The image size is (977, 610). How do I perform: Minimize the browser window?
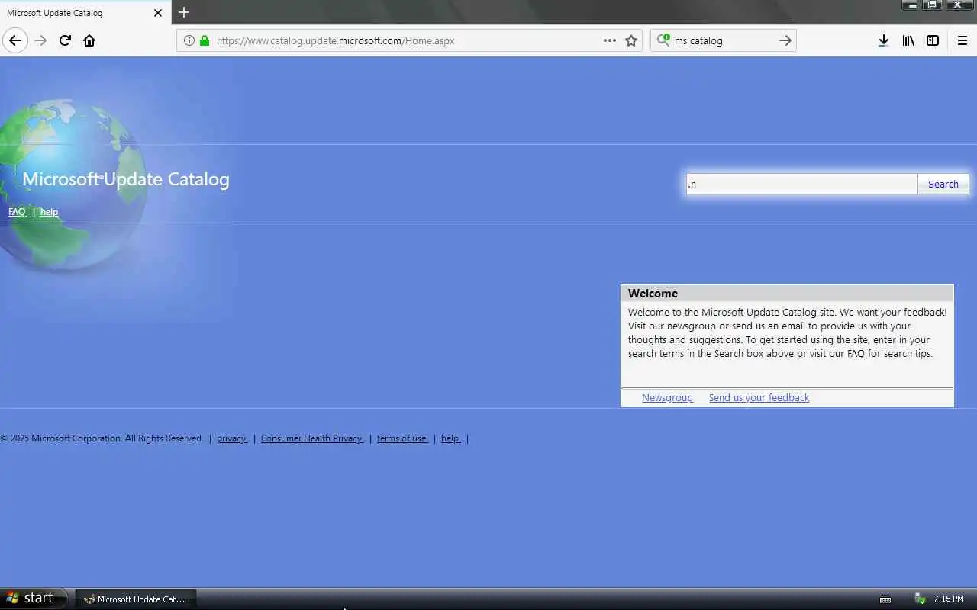911,5
